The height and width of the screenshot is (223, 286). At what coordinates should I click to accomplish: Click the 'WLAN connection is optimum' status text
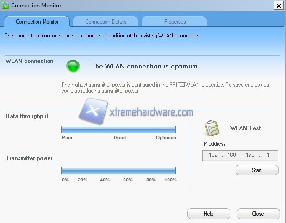point(145,66)
